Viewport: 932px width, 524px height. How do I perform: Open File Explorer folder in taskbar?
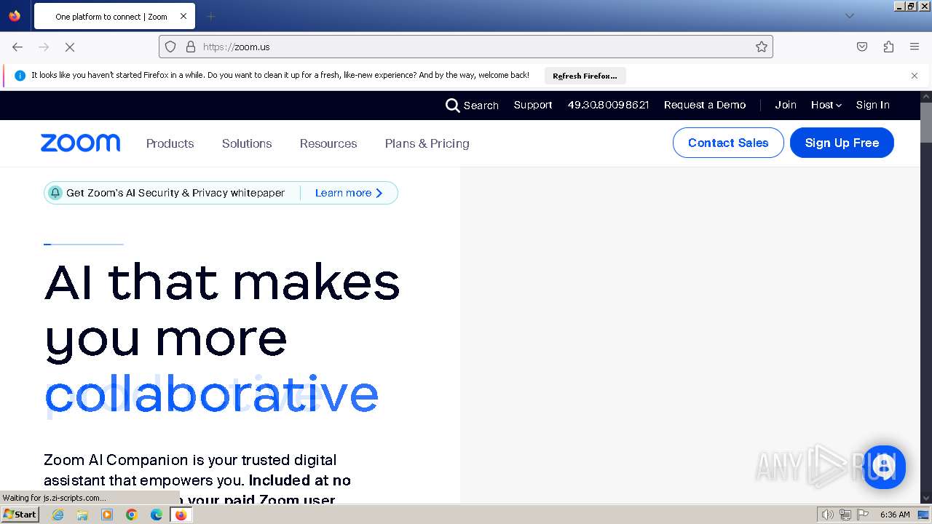[x=82, y=515]
